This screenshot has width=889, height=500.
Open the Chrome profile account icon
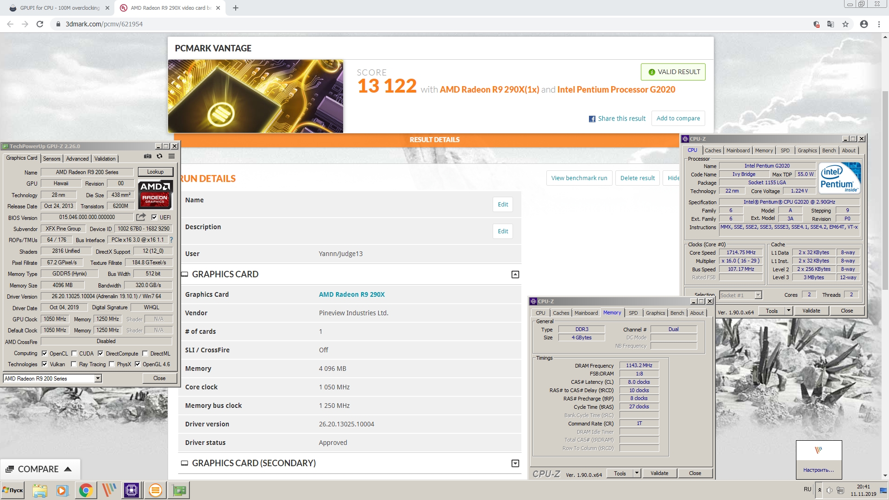click(864, 24)
